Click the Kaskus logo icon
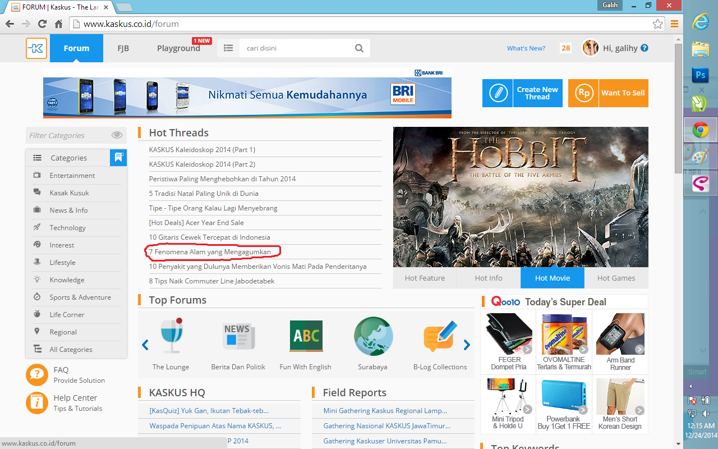 (x=36, y=48)
